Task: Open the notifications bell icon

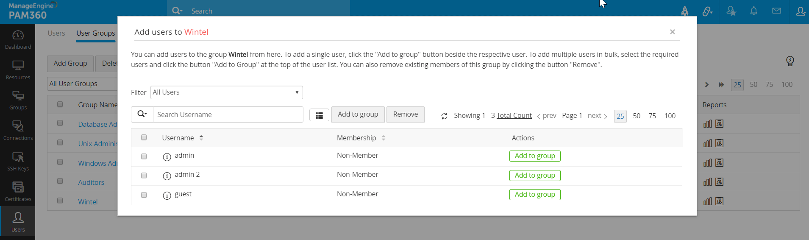Action: [x=753, y=11]
